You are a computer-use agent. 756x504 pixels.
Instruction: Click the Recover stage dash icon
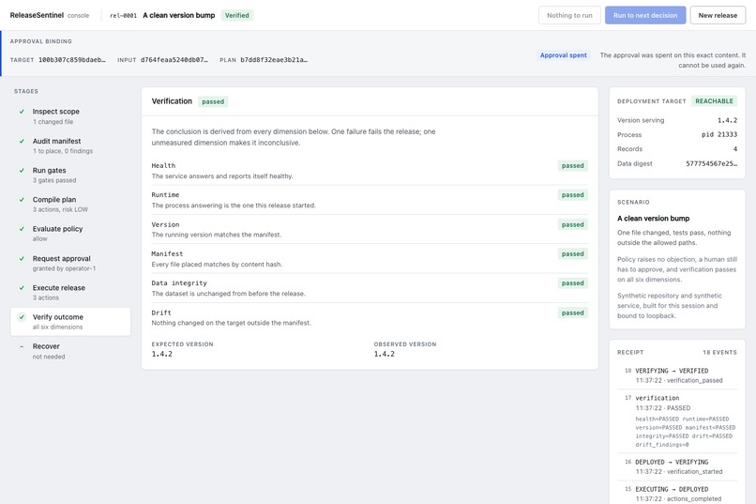tap(22, 346)
